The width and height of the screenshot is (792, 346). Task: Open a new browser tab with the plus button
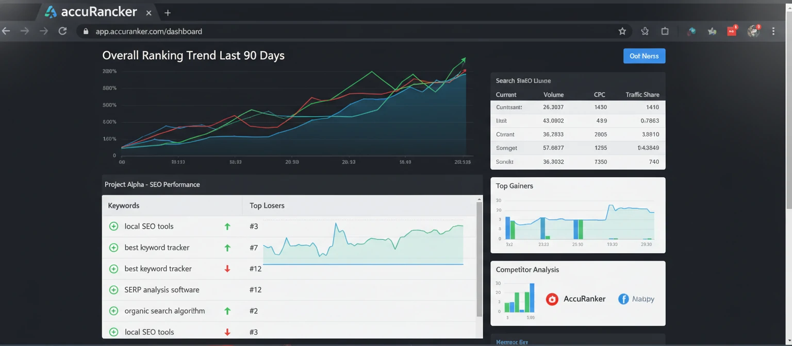click(168, 12)
